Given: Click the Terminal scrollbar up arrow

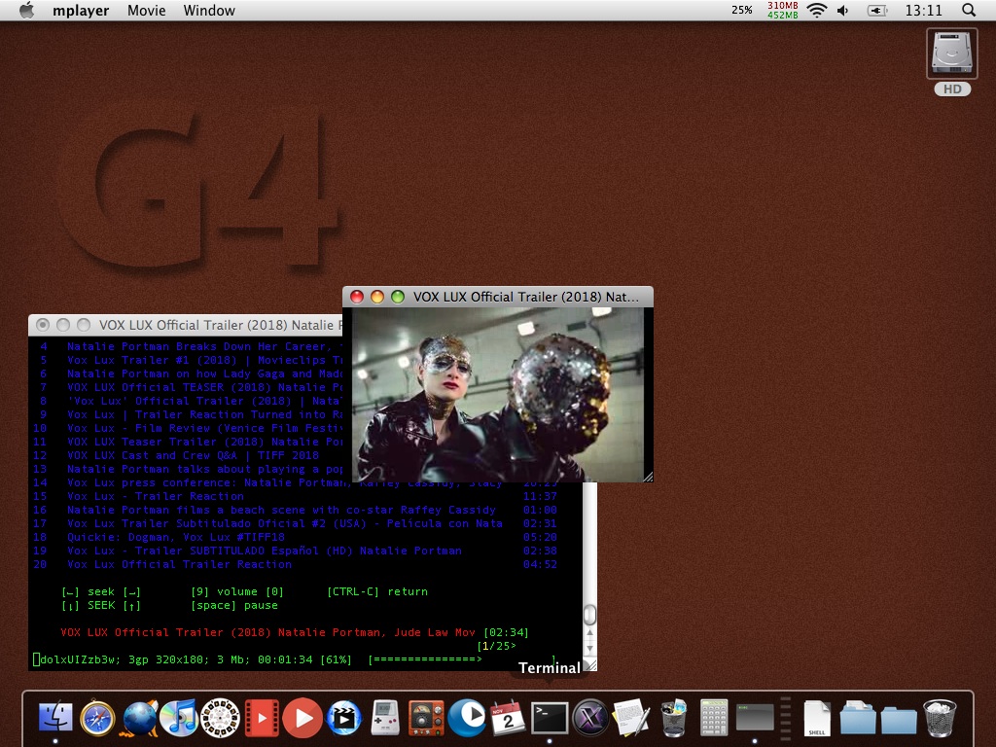Looking at the screenshot, I should pos(590,632).
